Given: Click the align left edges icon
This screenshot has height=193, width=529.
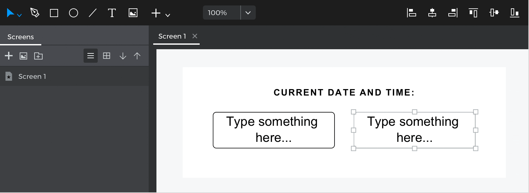Looking at the screenshot, I should 412,13.
